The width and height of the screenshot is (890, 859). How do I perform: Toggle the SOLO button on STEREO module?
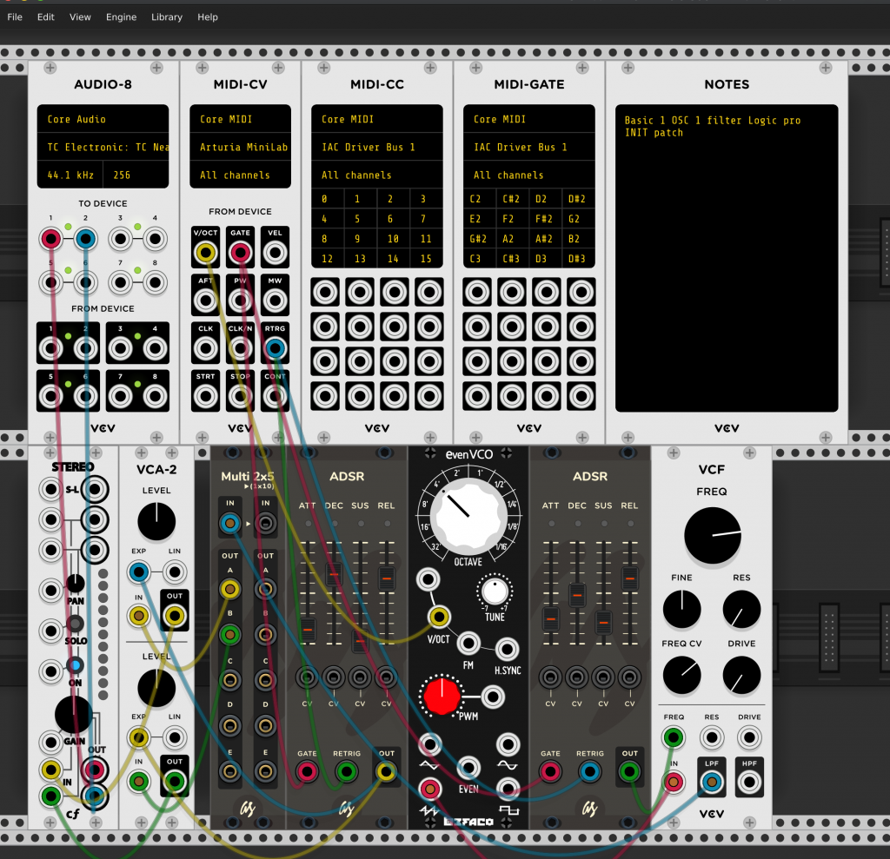pos(75,624)
